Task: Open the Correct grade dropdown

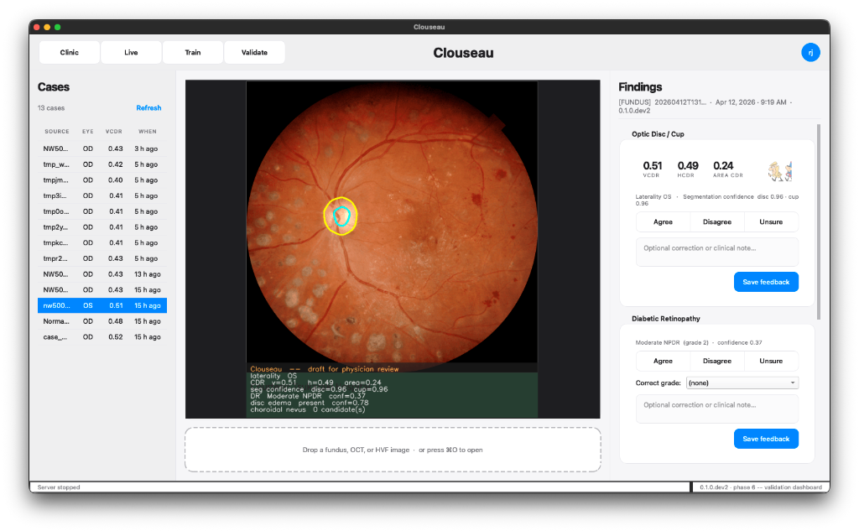Action: pos(742,383)
